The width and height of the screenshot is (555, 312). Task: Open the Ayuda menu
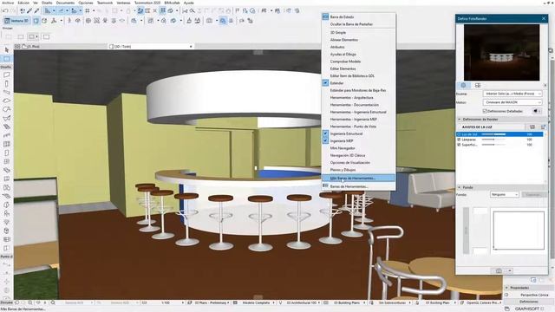(x=189, y=3)
